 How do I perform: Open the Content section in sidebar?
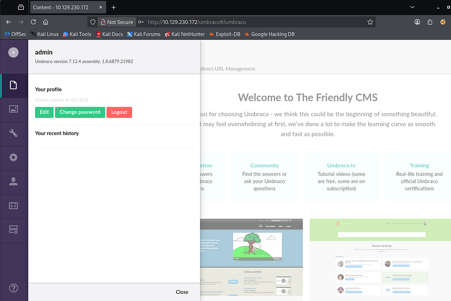coord(14,85)
